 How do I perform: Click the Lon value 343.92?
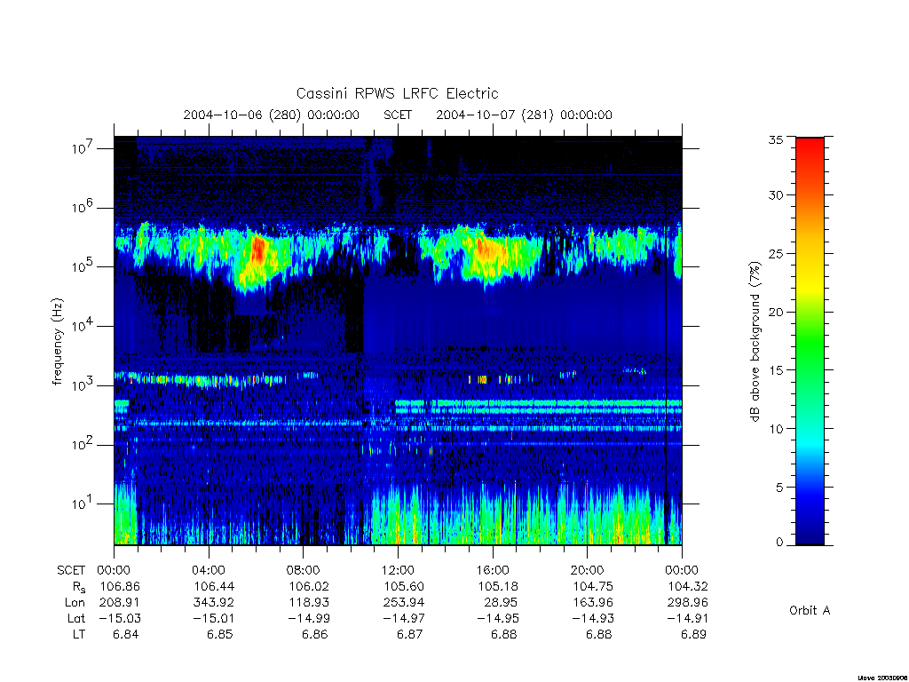click(x=214, y=603)
